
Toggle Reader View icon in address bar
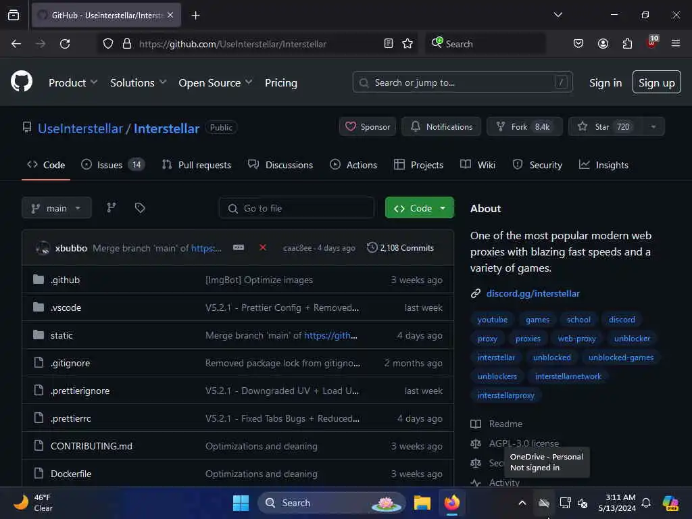click(x=389, y=44)
